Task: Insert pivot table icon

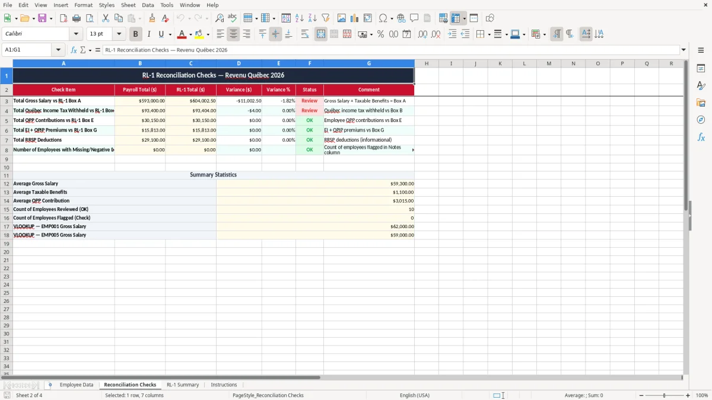Action: [x=368, y=18]
